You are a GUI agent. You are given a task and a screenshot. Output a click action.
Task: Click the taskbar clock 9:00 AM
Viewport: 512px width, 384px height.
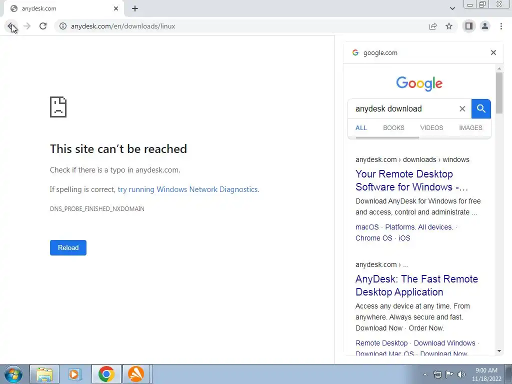486,374
